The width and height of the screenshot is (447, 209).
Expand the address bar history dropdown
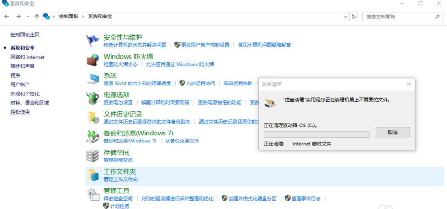[346, 17]
